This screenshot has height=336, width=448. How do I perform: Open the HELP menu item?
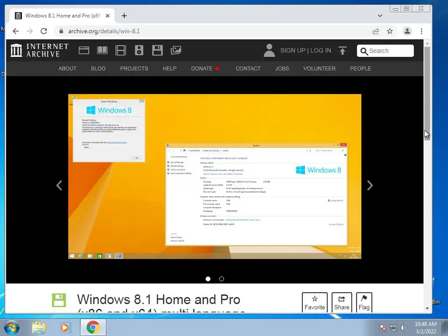[170, 69]
